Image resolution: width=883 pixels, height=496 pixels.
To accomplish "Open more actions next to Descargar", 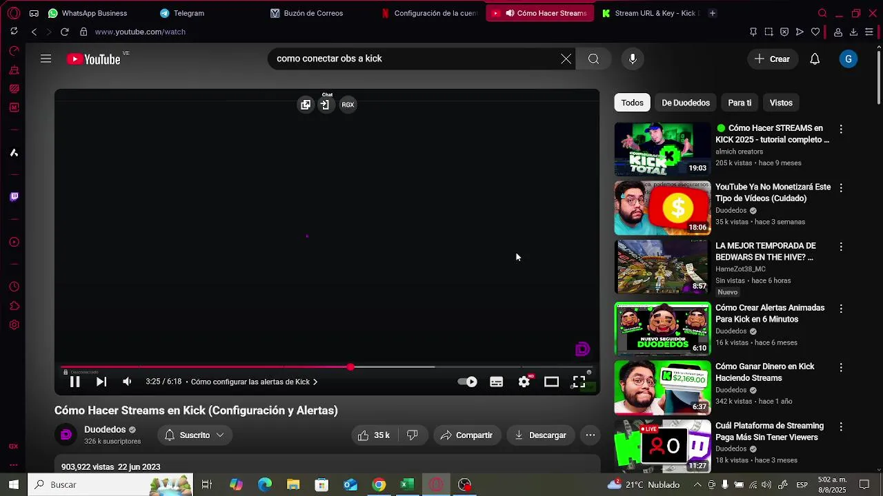I will tap(590, 435).
